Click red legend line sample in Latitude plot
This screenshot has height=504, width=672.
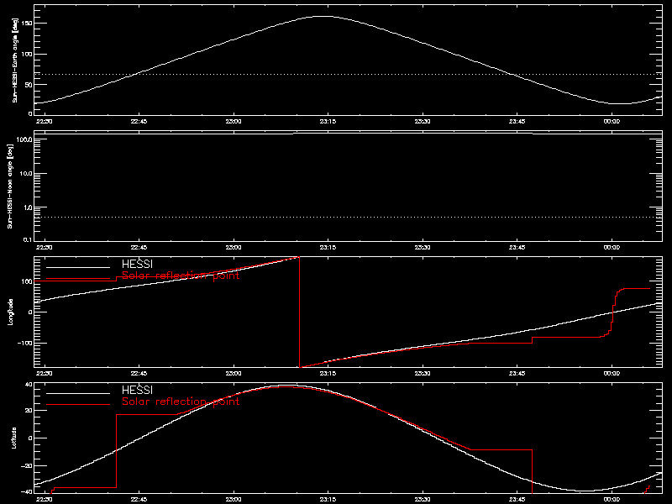tap(78, 405)
